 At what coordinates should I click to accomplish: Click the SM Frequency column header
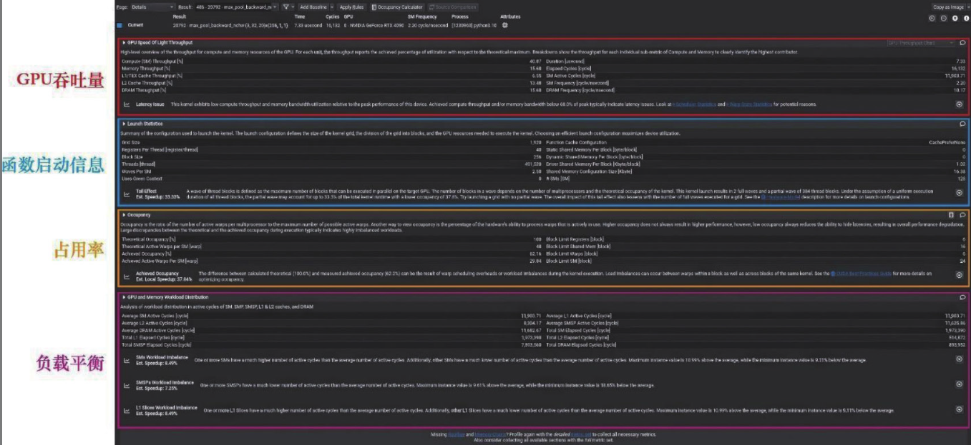pyautogui.click(x=421, y=16)
